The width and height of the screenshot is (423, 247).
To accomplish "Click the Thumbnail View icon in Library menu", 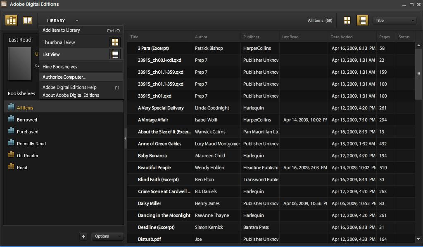I will [115, 42].
